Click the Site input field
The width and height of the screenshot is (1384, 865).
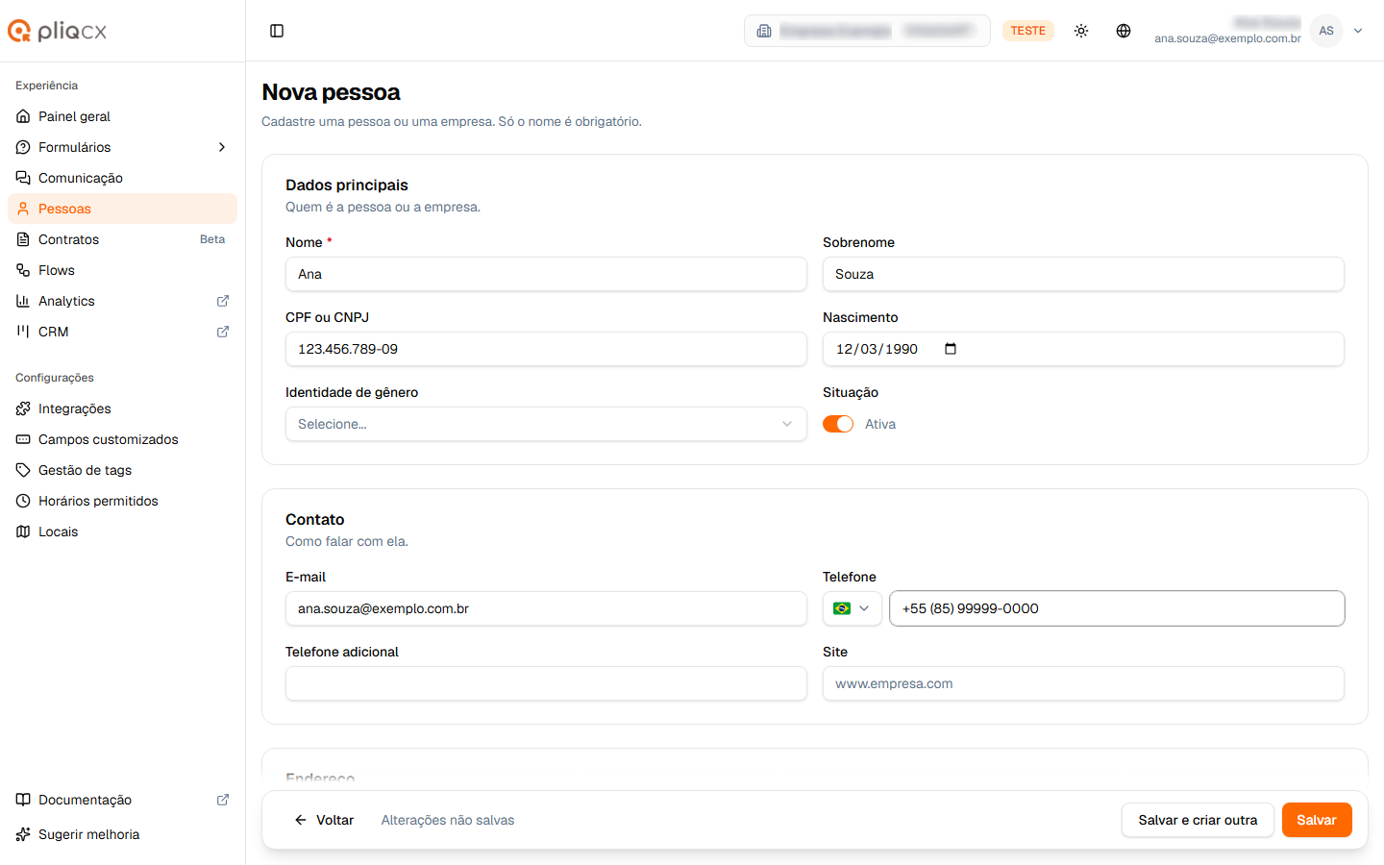click(x=1083, y=683)
